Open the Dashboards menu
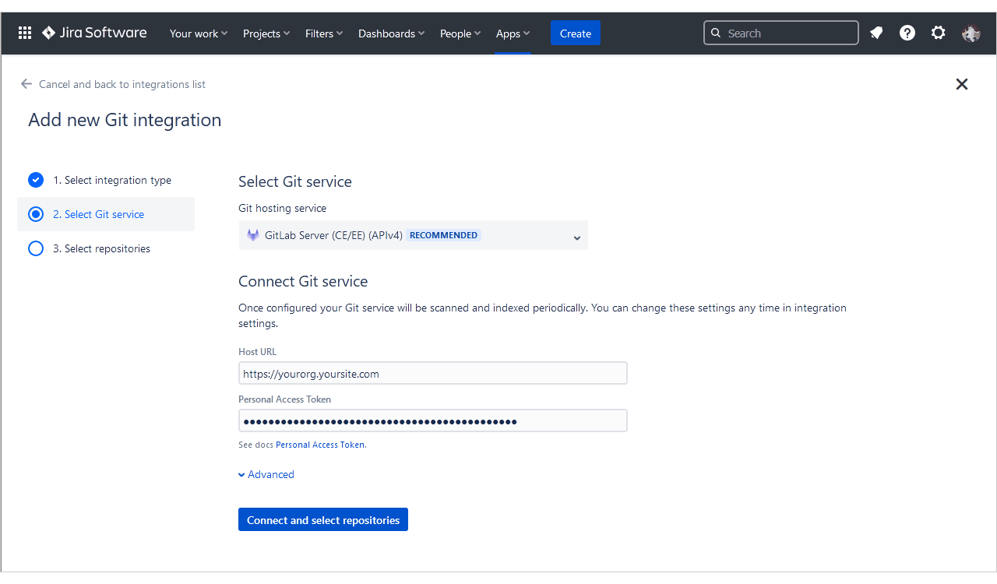Image resolution: width=997 pixels, height=584 pixels. [x=390, y=33]
